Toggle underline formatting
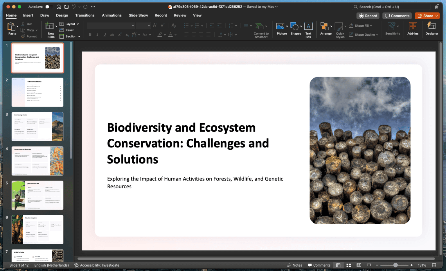446x271 pixels. point(105,34)
